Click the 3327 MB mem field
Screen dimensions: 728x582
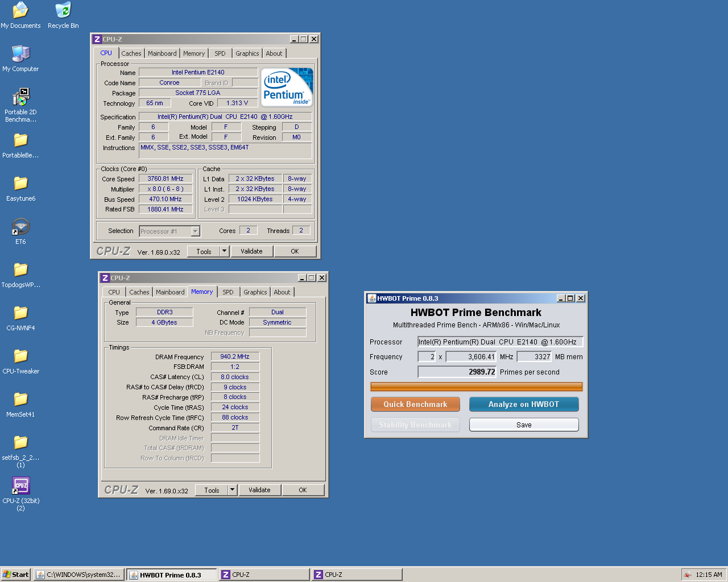point(535,356)
